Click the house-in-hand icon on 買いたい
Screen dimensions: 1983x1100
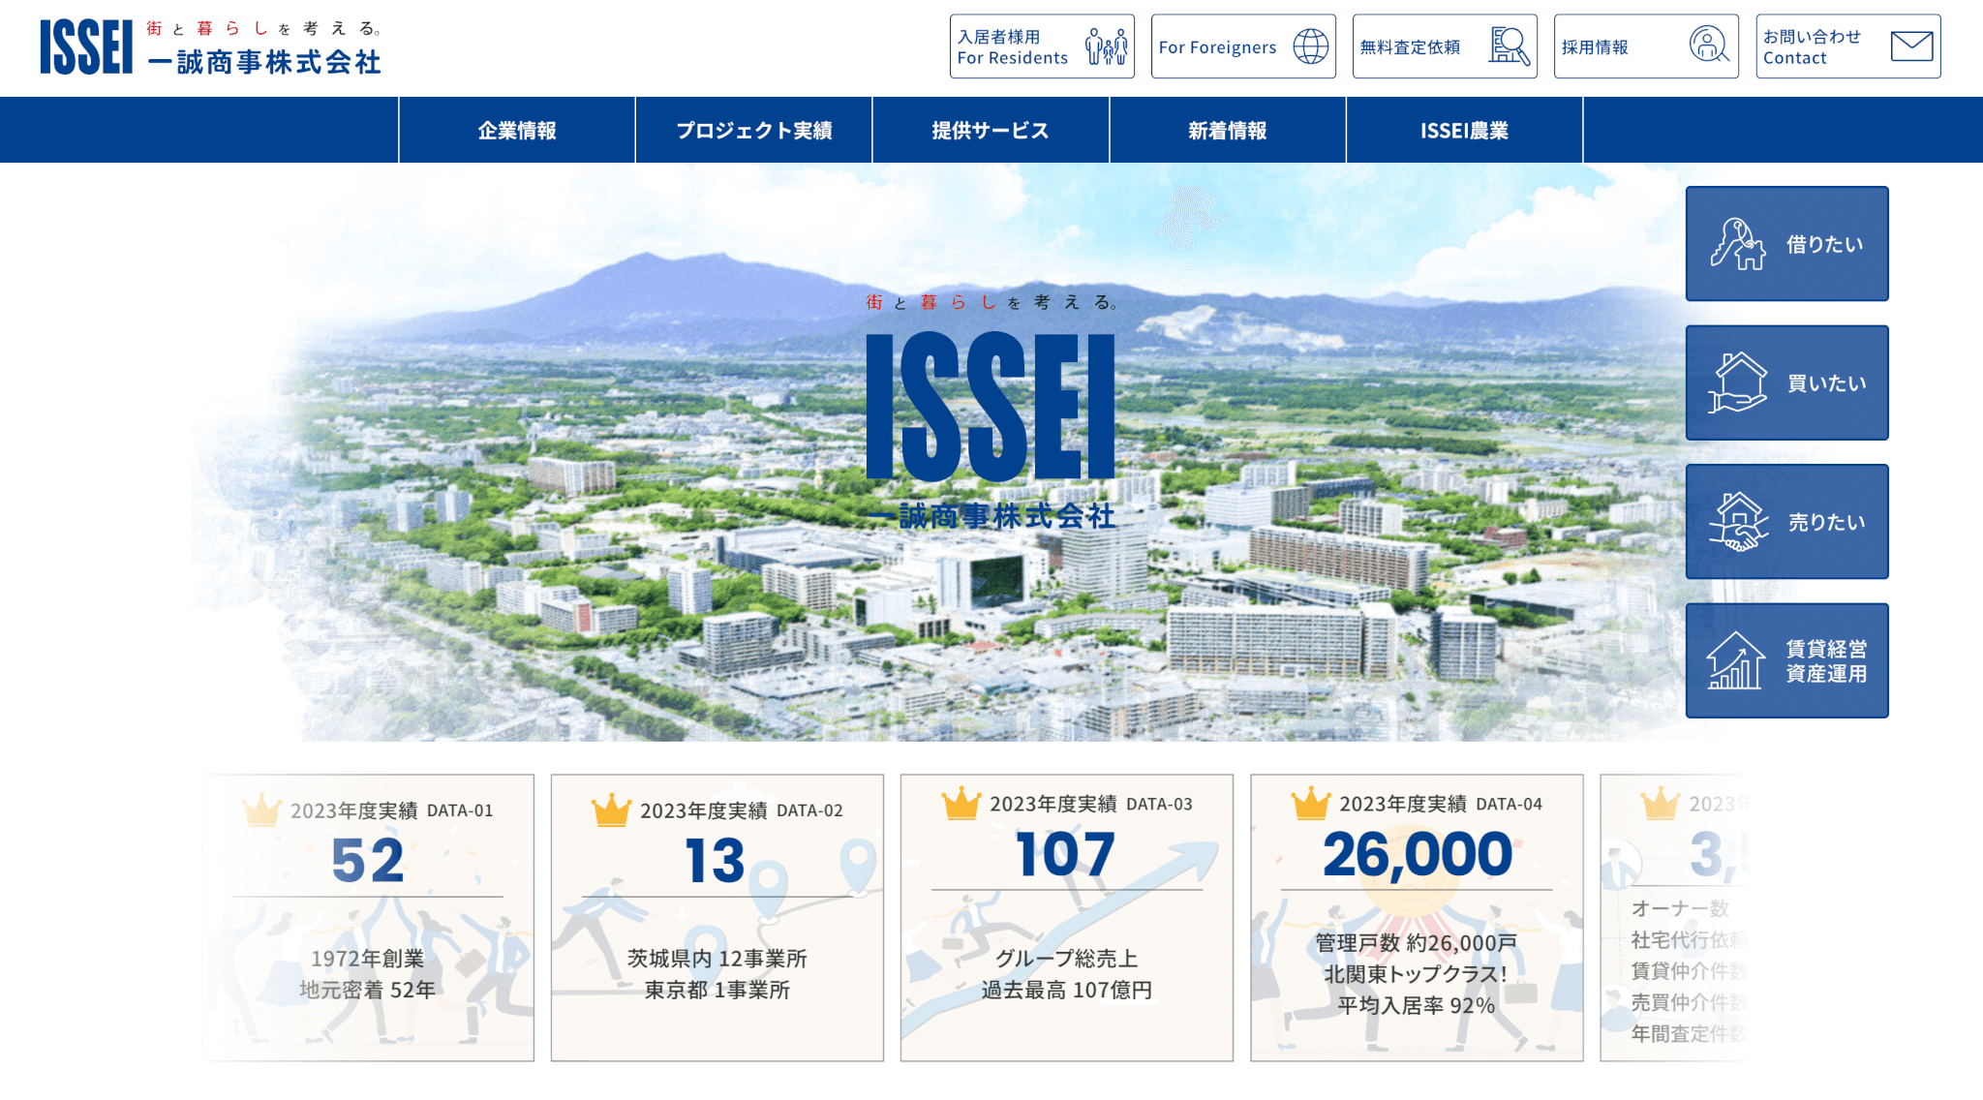1737,382
